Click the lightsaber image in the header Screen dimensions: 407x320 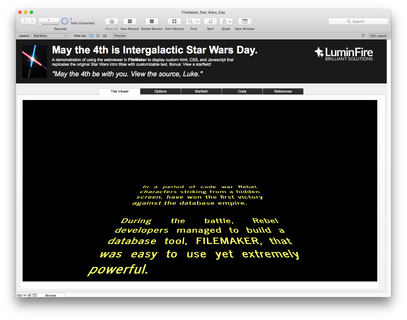tap(35, 62)
